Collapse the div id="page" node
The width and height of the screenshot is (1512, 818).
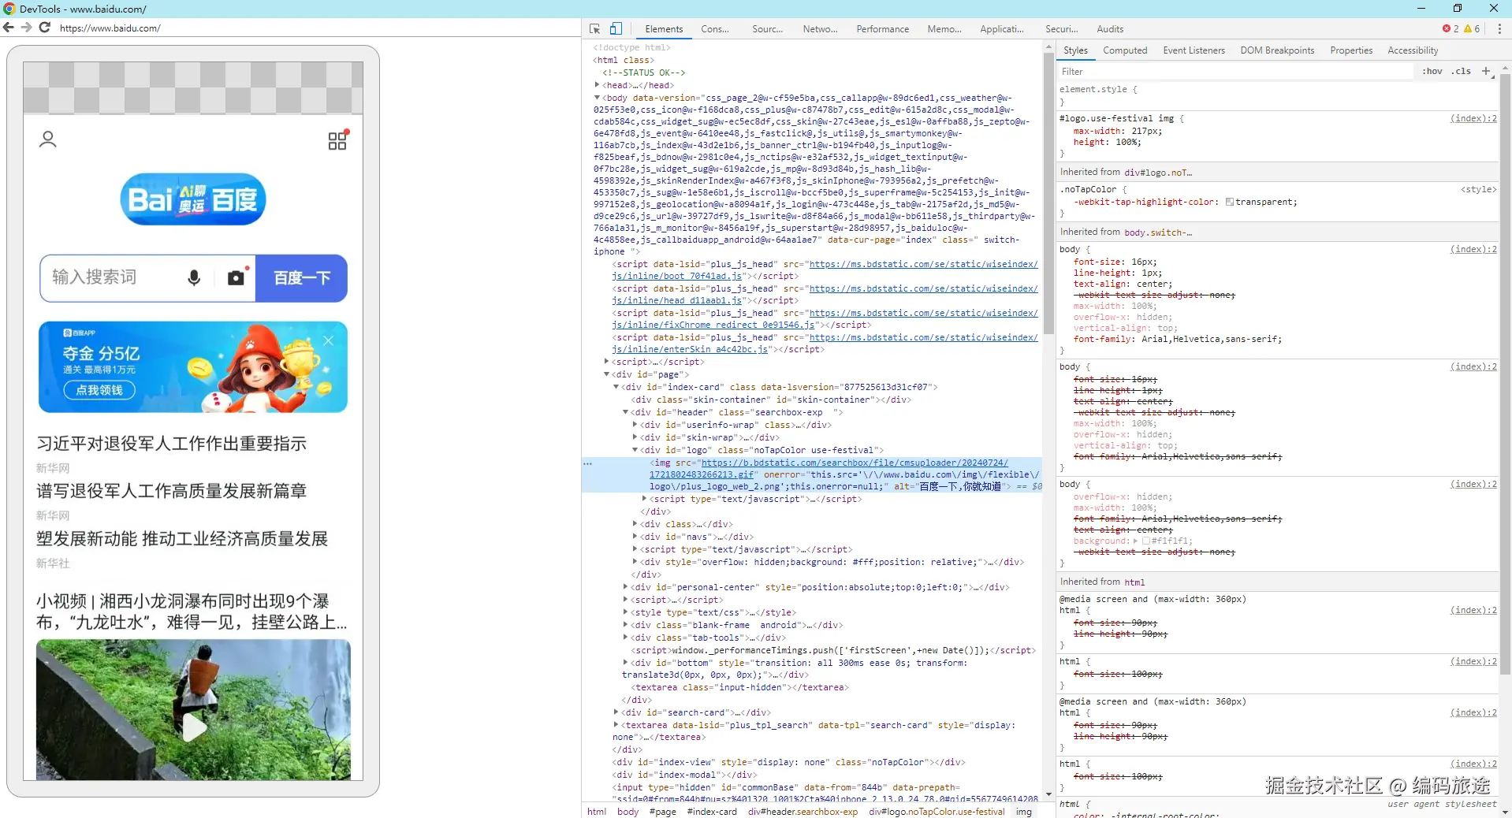606,374
